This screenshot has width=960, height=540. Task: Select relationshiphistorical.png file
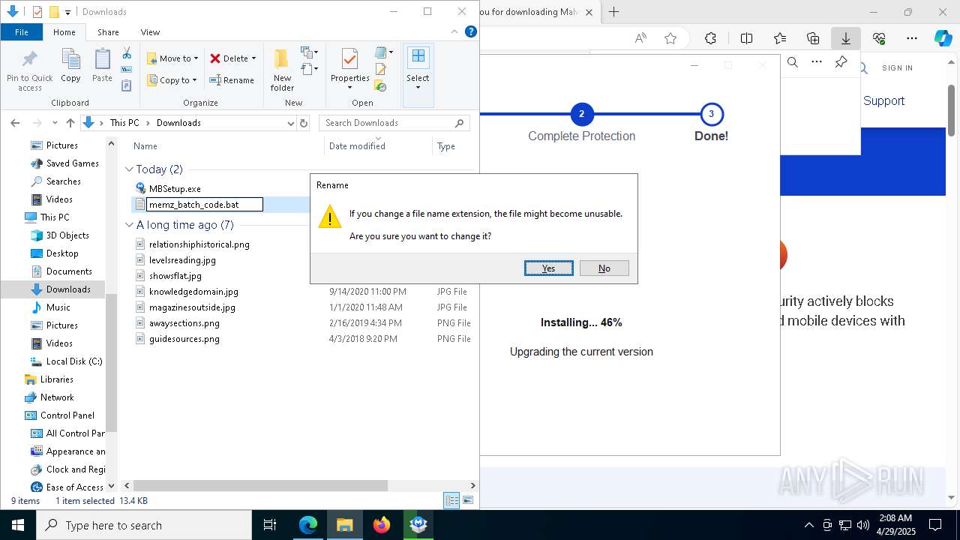(x=199, y=244)
